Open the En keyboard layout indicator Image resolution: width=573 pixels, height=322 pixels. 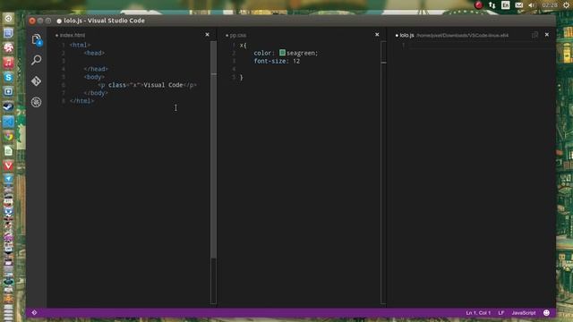tap(505, 5)
